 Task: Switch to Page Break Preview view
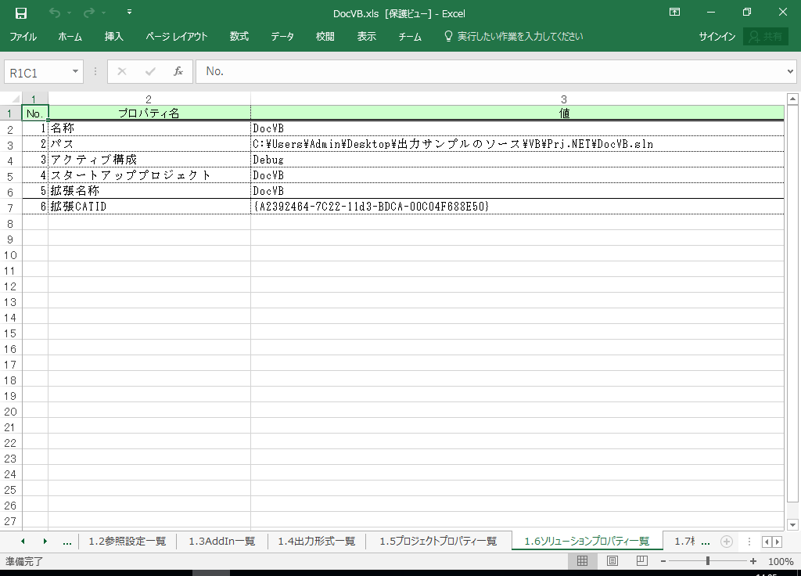[641, 561]
